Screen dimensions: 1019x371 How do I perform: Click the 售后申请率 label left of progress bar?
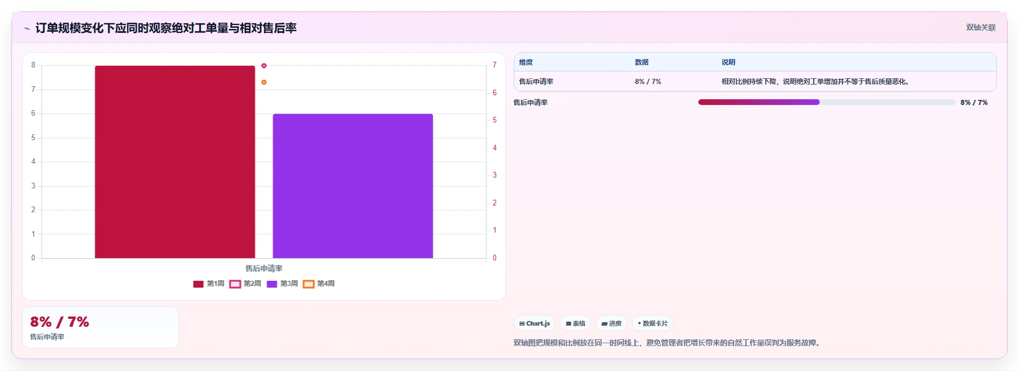click(x=530, y=103)
